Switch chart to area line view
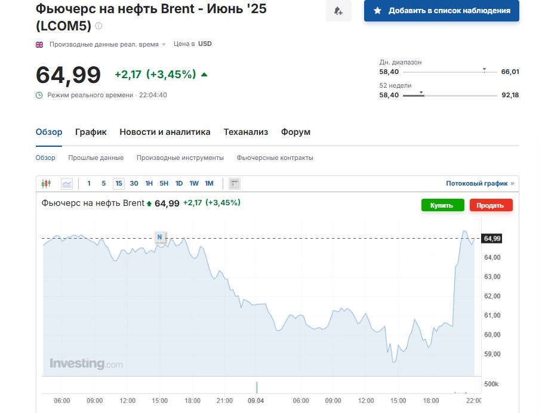The image size is (539, 413). point(67,184)
